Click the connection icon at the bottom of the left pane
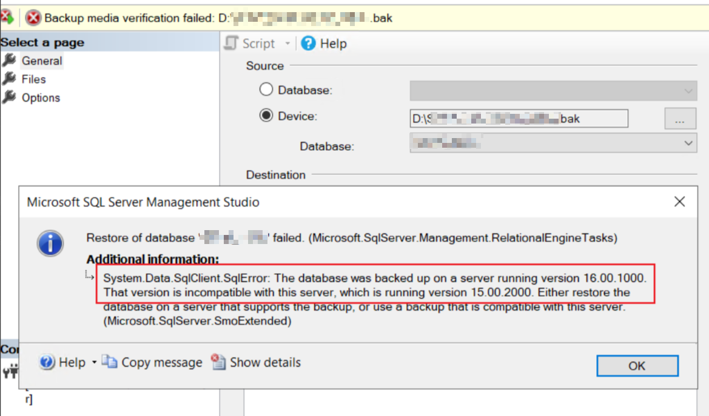Image resolution: width=709 pixels, height=416 pixels. point(10,371)
